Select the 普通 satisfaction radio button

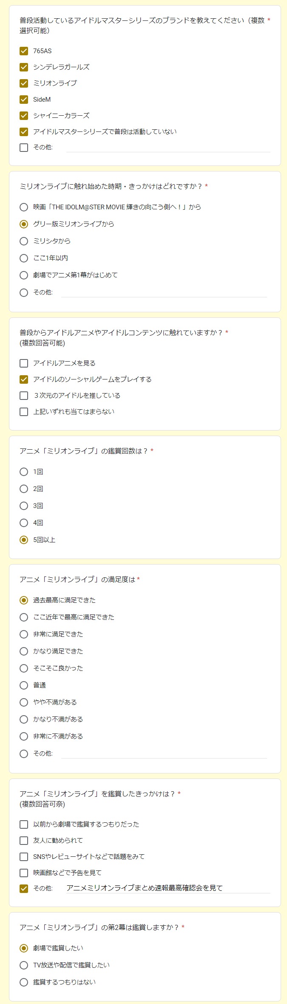pyautogui.click(x=24, y=685)
